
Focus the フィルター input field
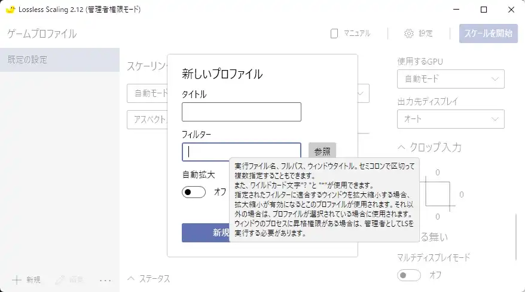coord(241,152)
